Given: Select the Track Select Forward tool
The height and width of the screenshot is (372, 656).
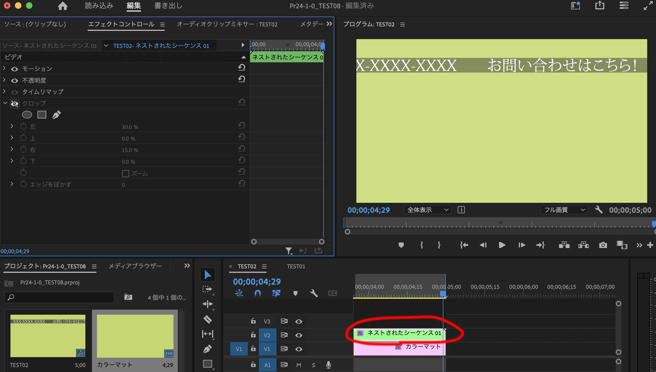Looking at the screenshot, I should tap(207, 289).
